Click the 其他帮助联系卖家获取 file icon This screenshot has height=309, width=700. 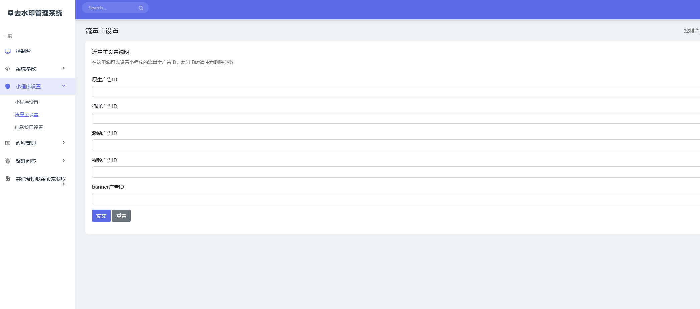[x=8, y=179]
